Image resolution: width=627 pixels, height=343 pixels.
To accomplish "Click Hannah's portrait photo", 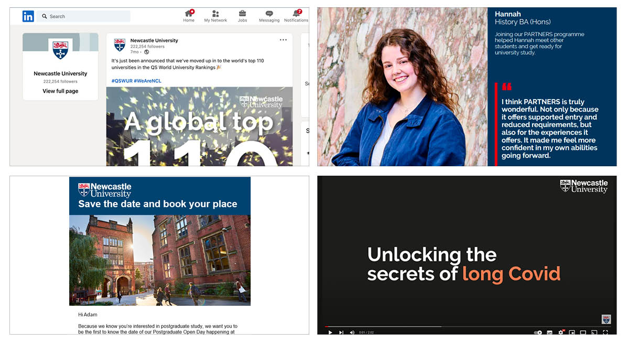I will coord(402,87).
